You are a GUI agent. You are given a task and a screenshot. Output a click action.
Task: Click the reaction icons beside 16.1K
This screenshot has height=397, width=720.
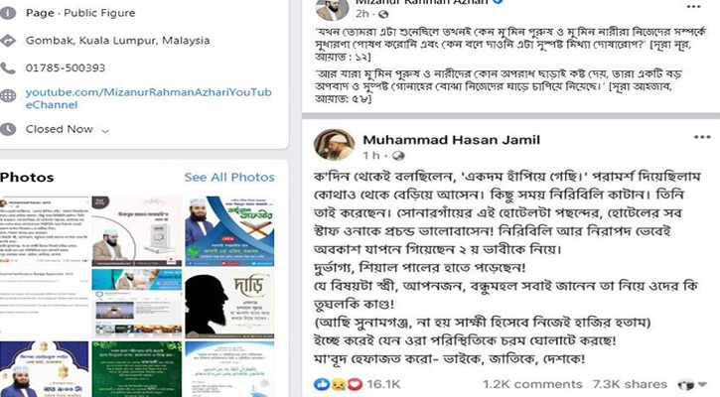pos(338,384)
